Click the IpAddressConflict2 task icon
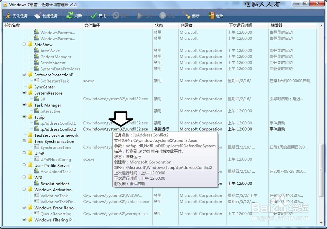The image size is (327, 229). pos(36,129)
